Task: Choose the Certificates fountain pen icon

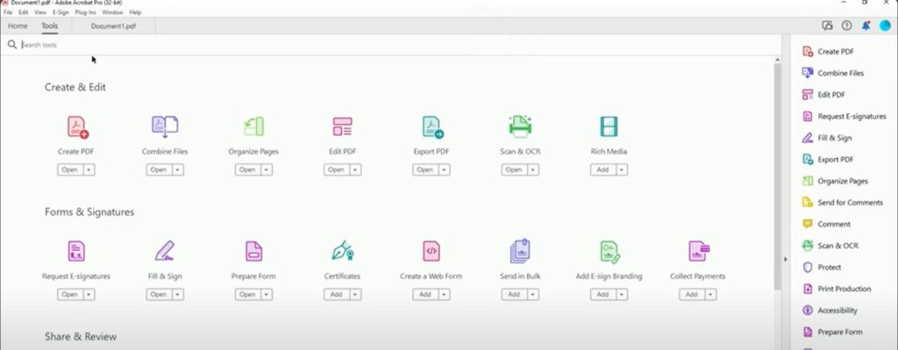Action: [343, 251]
